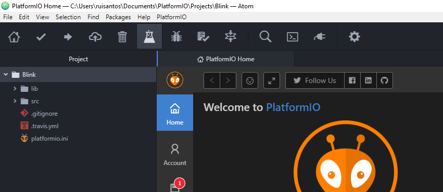Open the Edit menu
The width and height of the screenshot is (443, 192).
[24, 17]
